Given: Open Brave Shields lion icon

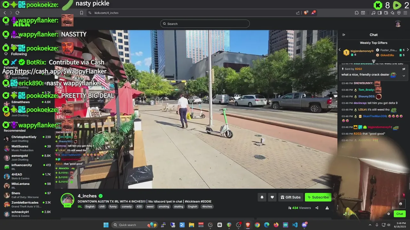Looking at the screenshot, I should [x=306, y=12].
